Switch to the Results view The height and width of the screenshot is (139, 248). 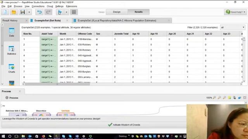click(139, 12)
